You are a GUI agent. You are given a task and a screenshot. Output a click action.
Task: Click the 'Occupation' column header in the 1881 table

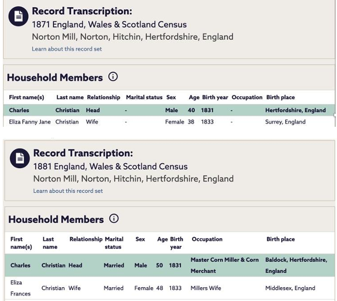point(207,239)
